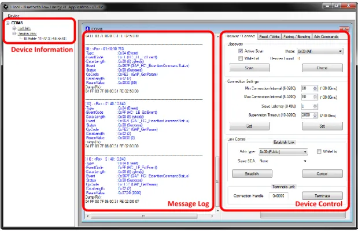Open the Slave BDA dropdown showing None

[x=283, y=161]
